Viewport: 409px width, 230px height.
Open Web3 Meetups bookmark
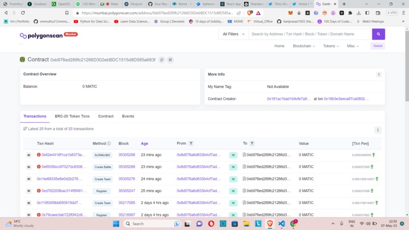pos(370,21)
